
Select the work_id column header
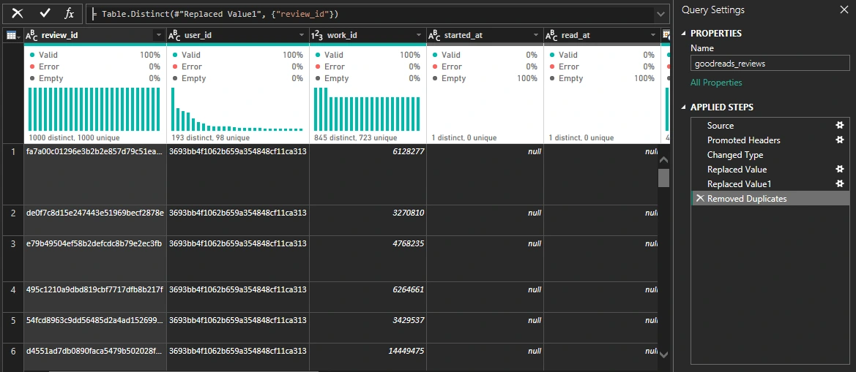point(368,35)
